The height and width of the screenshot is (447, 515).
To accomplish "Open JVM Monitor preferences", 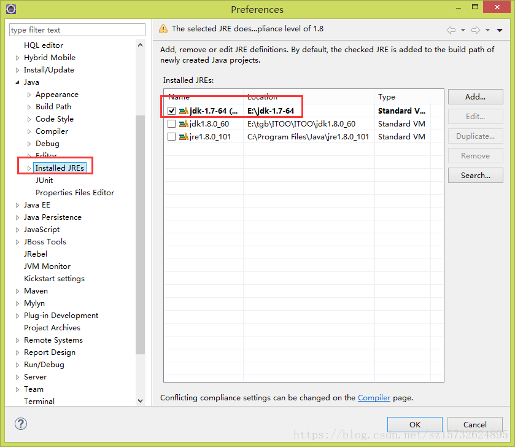I will coord(47,266).
